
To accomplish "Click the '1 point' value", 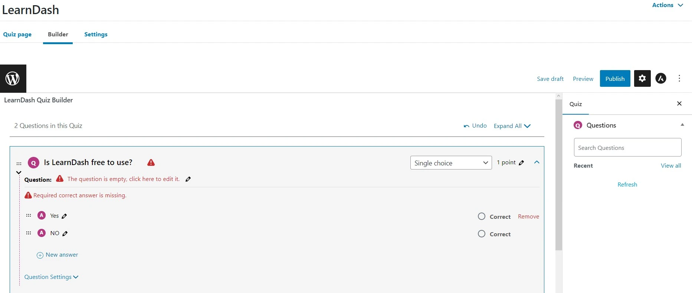I will (506, 162).
